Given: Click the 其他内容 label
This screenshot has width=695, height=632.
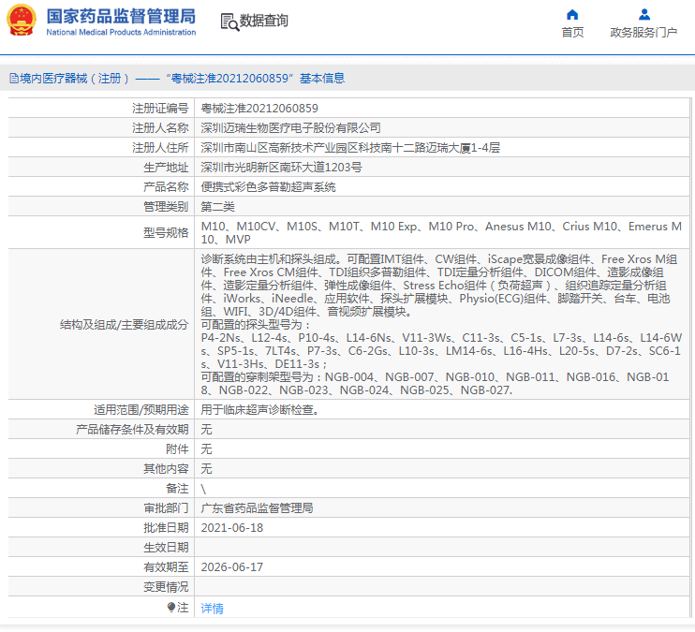Looking at the screenshot, I should click(x=166, y=469).
